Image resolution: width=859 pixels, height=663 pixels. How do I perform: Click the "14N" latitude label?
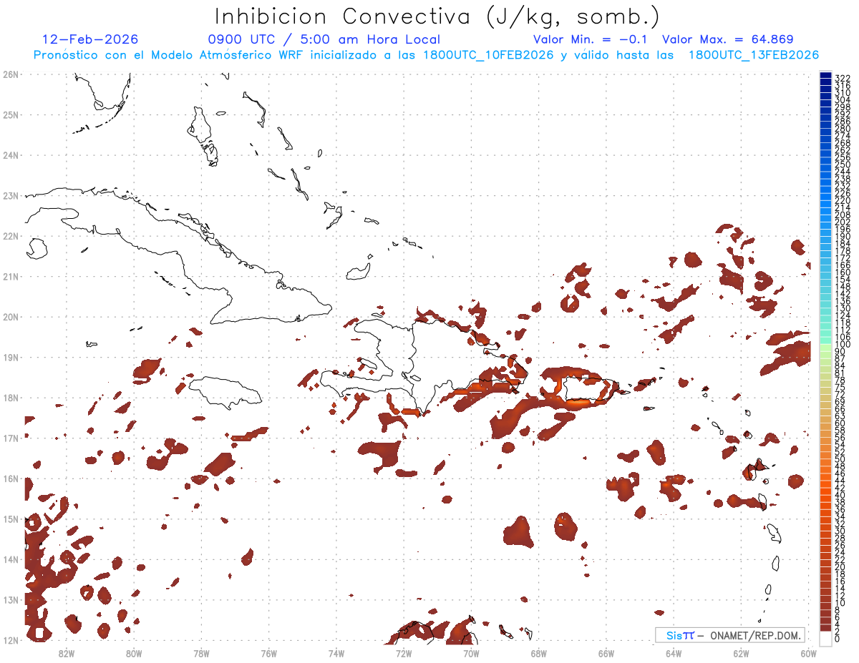11,559
